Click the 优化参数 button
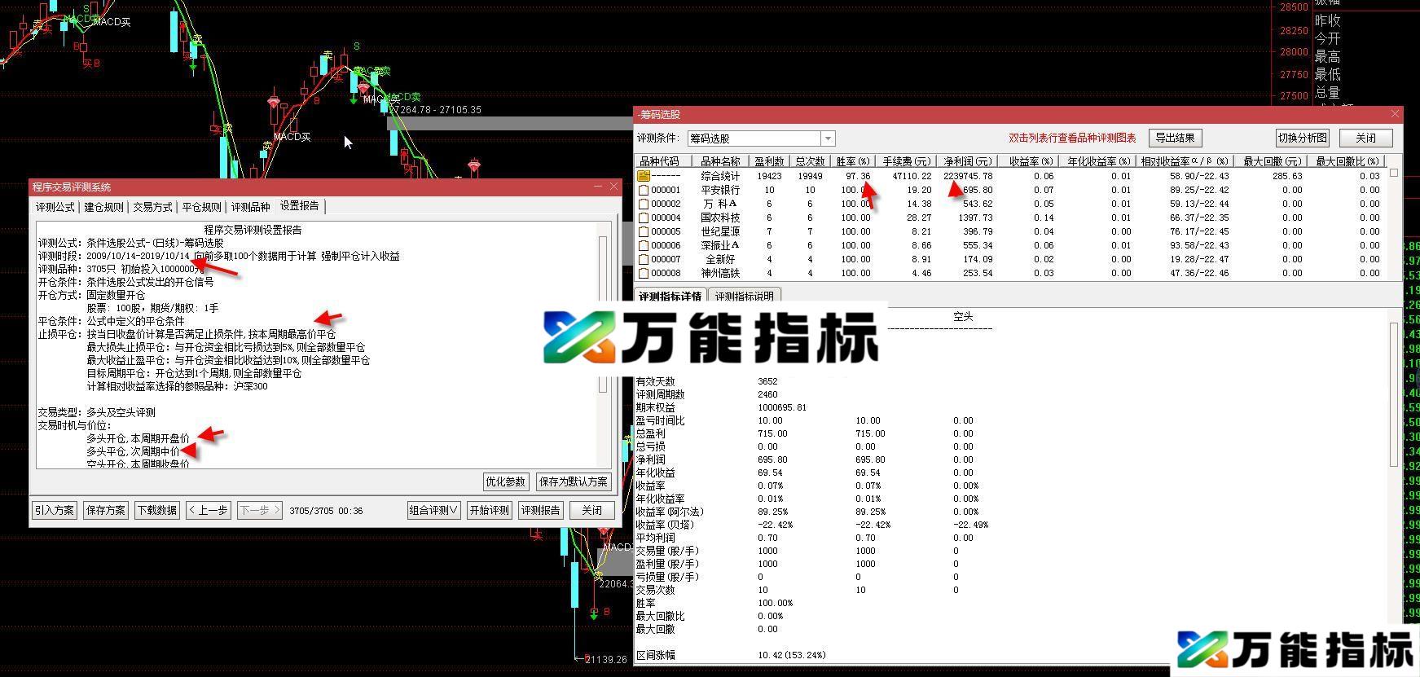This screenshot has width=1420, height=677. point(506,481)
